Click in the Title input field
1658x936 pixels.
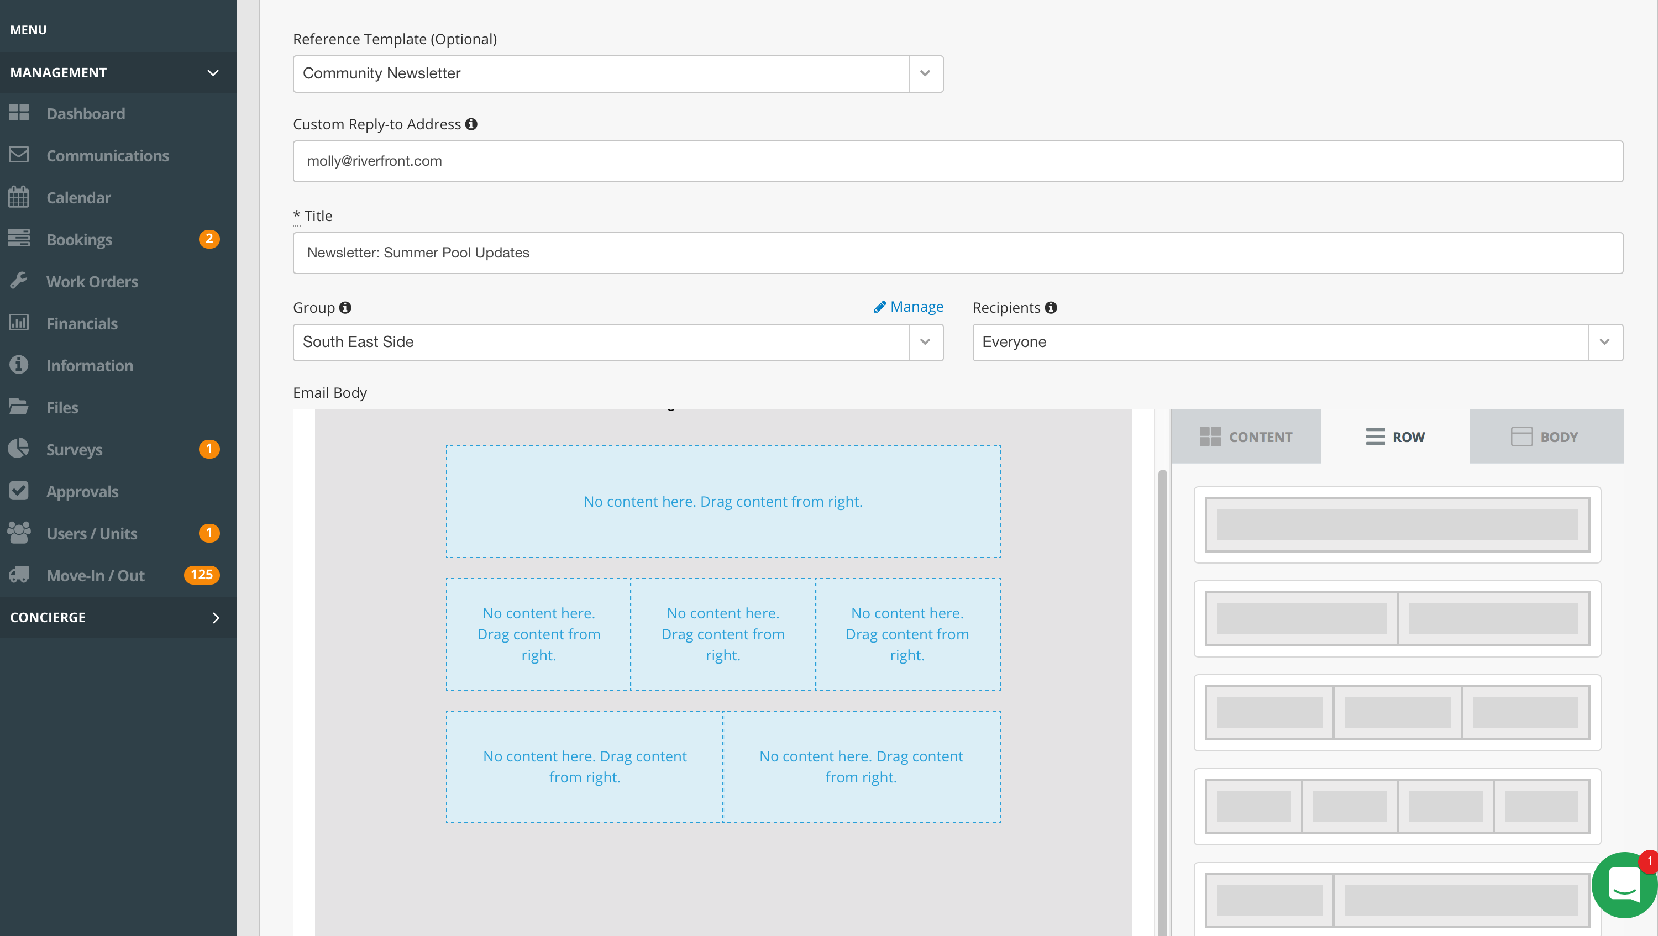point(958,253)
